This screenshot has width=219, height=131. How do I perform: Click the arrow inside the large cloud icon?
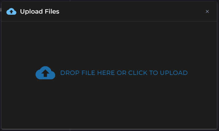(45, 73)
